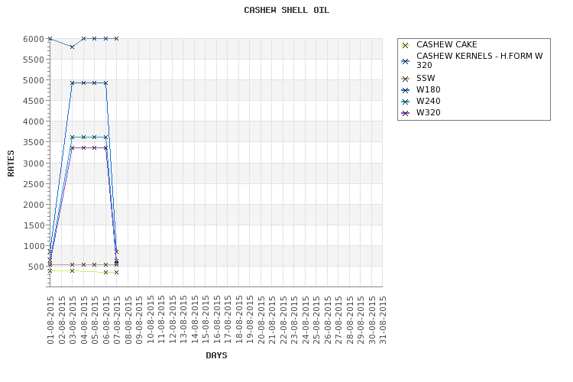Click the W180 legend marker
The image size is (573, 382).
(405, 90)
